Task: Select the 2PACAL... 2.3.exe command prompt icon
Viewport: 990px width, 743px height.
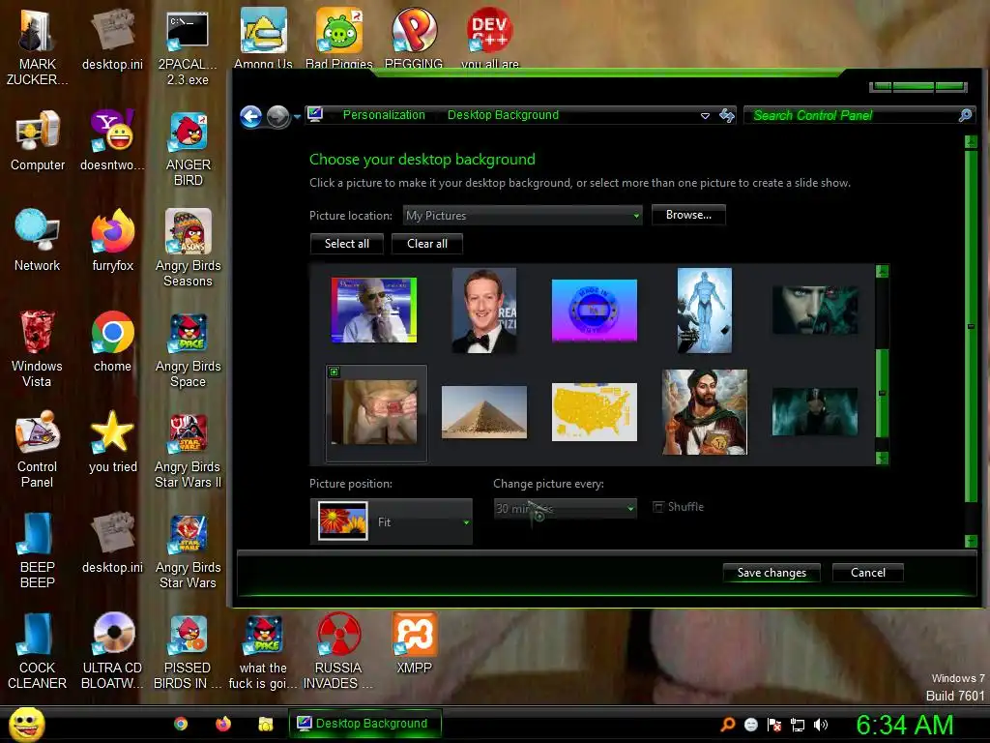Action: point(188,48)
